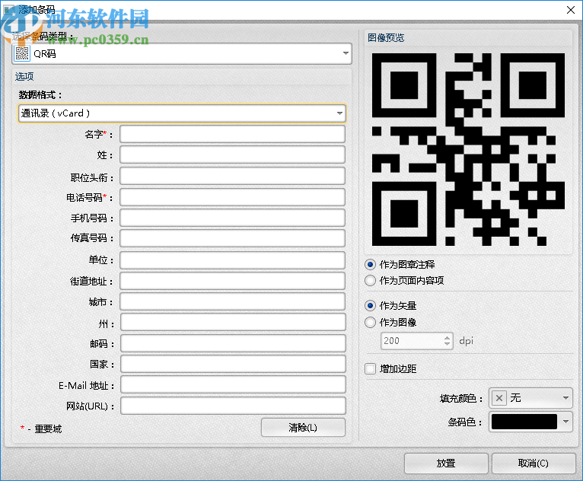Focus the 手机号码 mobile input field
This screenshot has height=481, width=583.
click(232, 218)
